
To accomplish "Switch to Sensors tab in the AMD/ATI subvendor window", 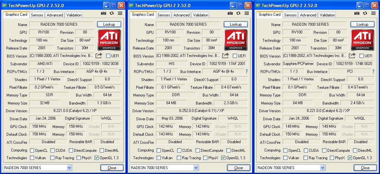I will coord(37,15).
